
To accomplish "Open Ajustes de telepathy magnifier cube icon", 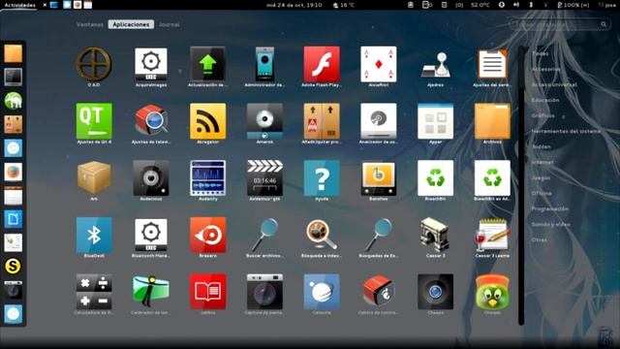I will 151,120.
